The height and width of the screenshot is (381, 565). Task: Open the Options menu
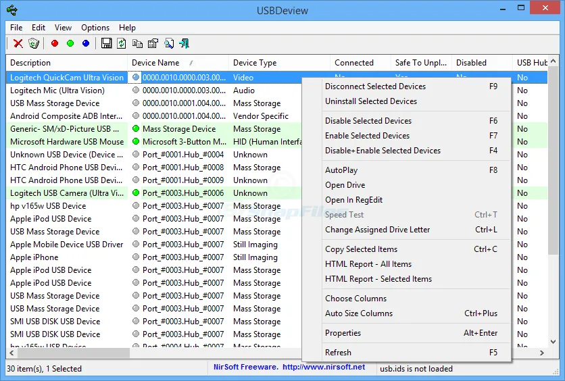[95, 28]
